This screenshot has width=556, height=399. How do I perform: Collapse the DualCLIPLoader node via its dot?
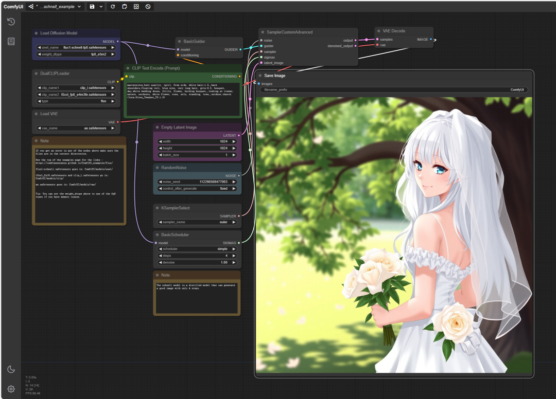click(36, 74)
